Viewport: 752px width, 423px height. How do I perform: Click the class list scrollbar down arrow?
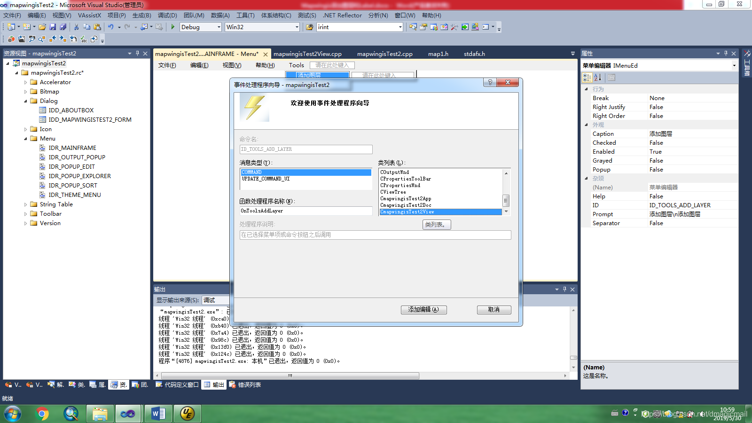click(x=506, y=212)
